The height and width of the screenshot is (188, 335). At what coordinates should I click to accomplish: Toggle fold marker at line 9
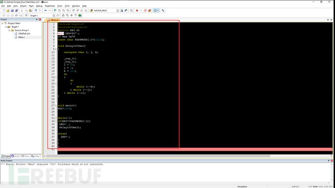tap(56, 49)
